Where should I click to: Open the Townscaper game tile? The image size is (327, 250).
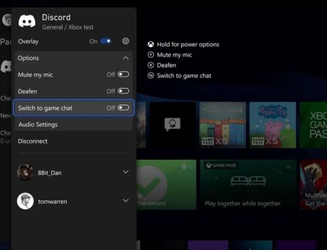[222, 125]
